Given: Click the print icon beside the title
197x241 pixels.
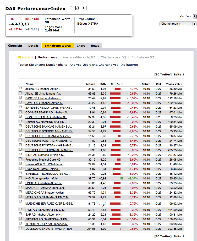Looking at the screenshot, I should pyautogui.click(x=78, y=8).
